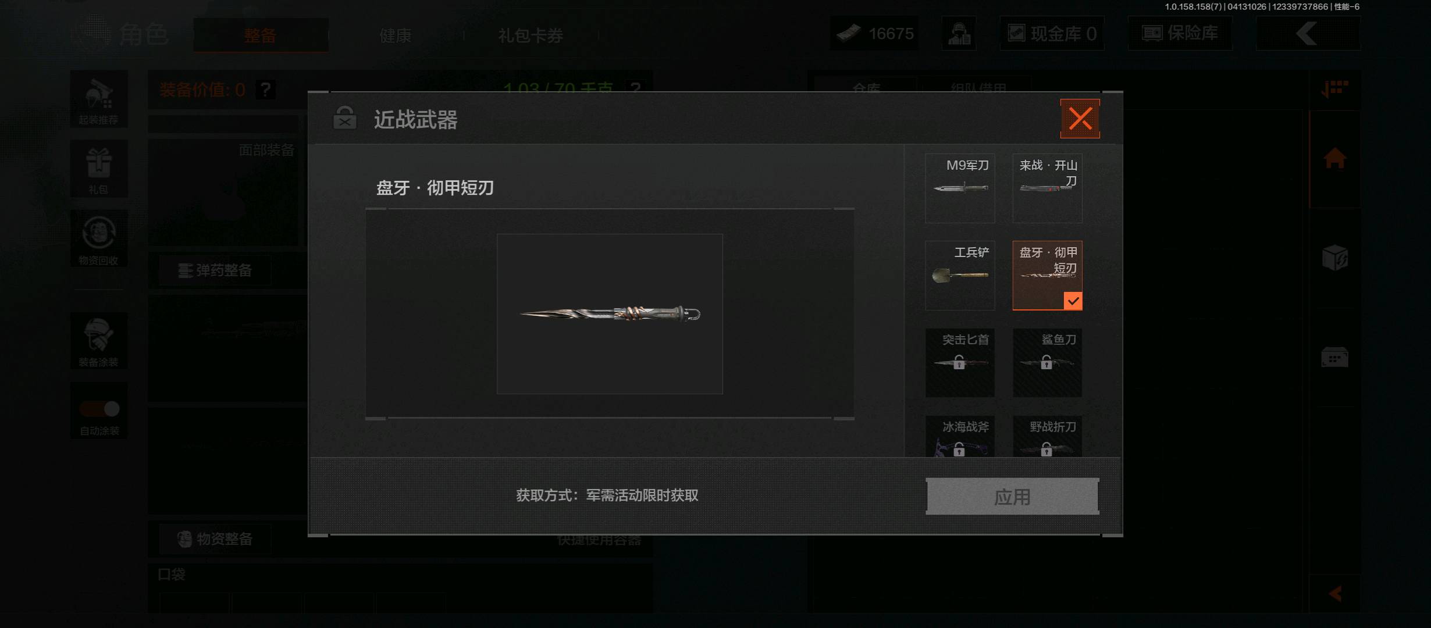This screenshot has width=1431, height=628.
Task: Switch to the 健康 tab
Action: (396, 35)
